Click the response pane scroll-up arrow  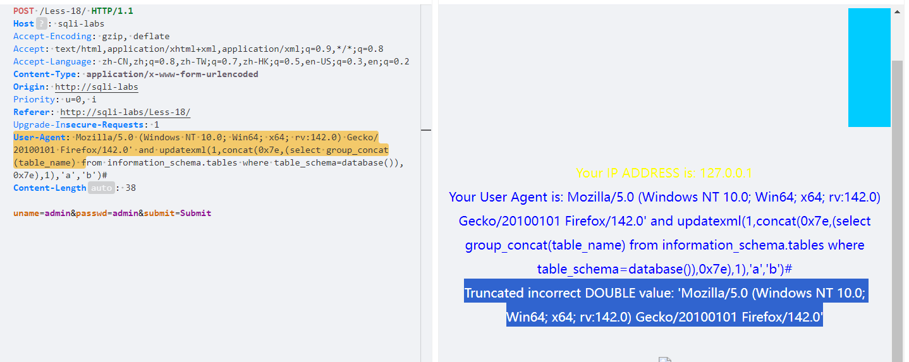click(x=897, y=11)
